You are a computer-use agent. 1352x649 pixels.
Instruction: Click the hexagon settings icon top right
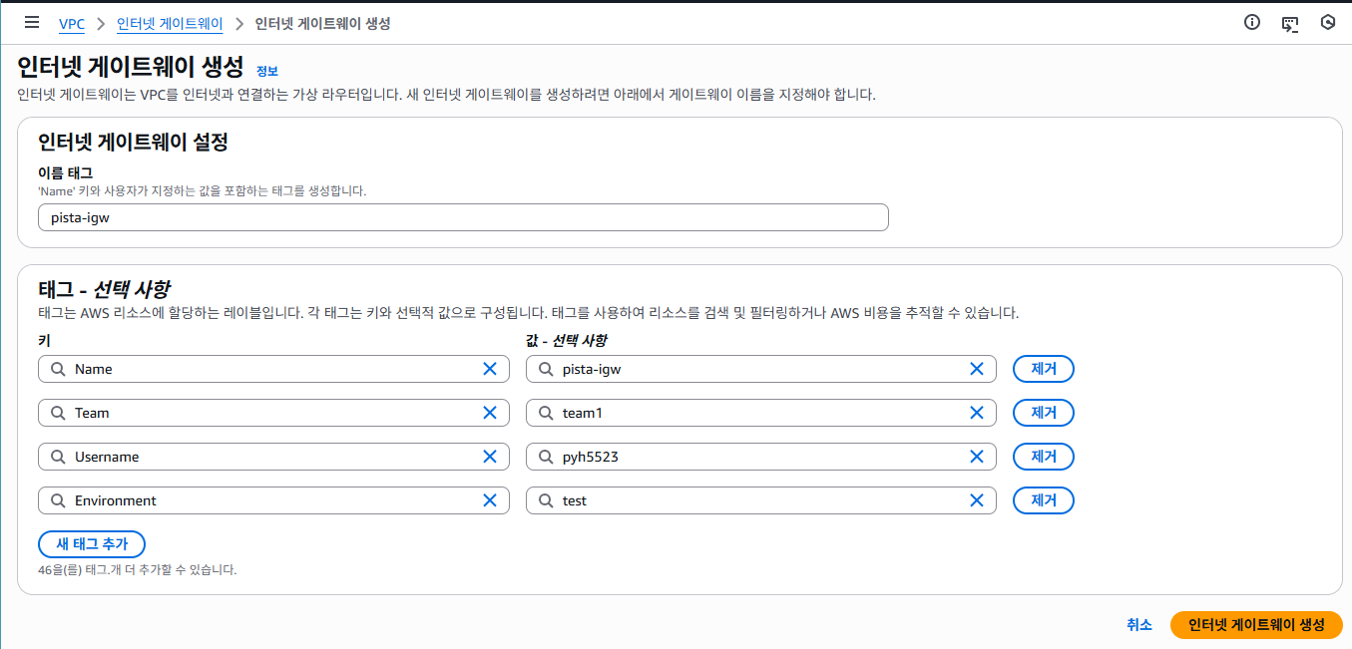[1328, 23]
